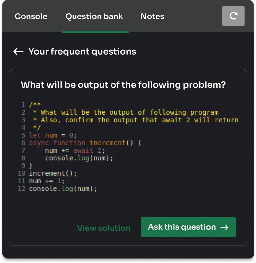The height and width of the screenshot is (263, 256).
Task: Click the refresh icon button
Action: 233,16
